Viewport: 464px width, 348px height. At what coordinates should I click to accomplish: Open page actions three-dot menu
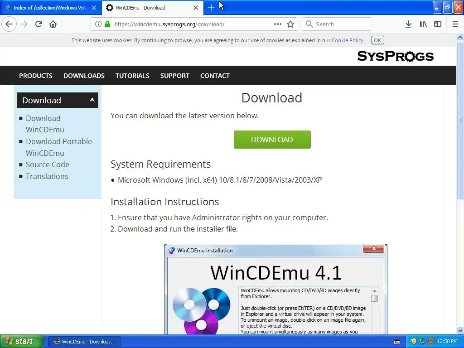[278, 24]
